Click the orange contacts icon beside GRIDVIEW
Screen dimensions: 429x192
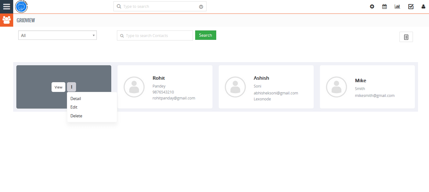6,20
